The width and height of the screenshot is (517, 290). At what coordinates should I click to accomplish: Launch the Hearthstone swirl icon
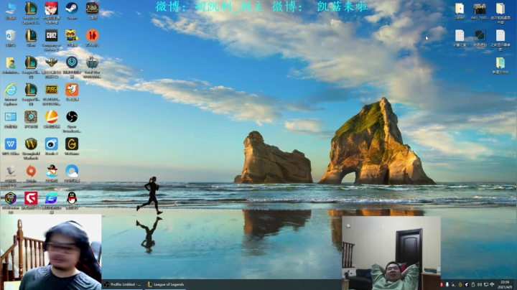(31, 117)
